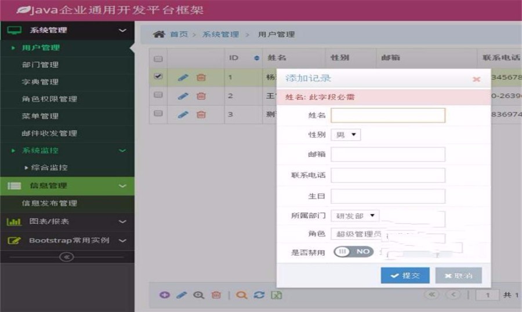522x312 pixels.
Task: Click the 姓名 column header
Action: point(277,58)
